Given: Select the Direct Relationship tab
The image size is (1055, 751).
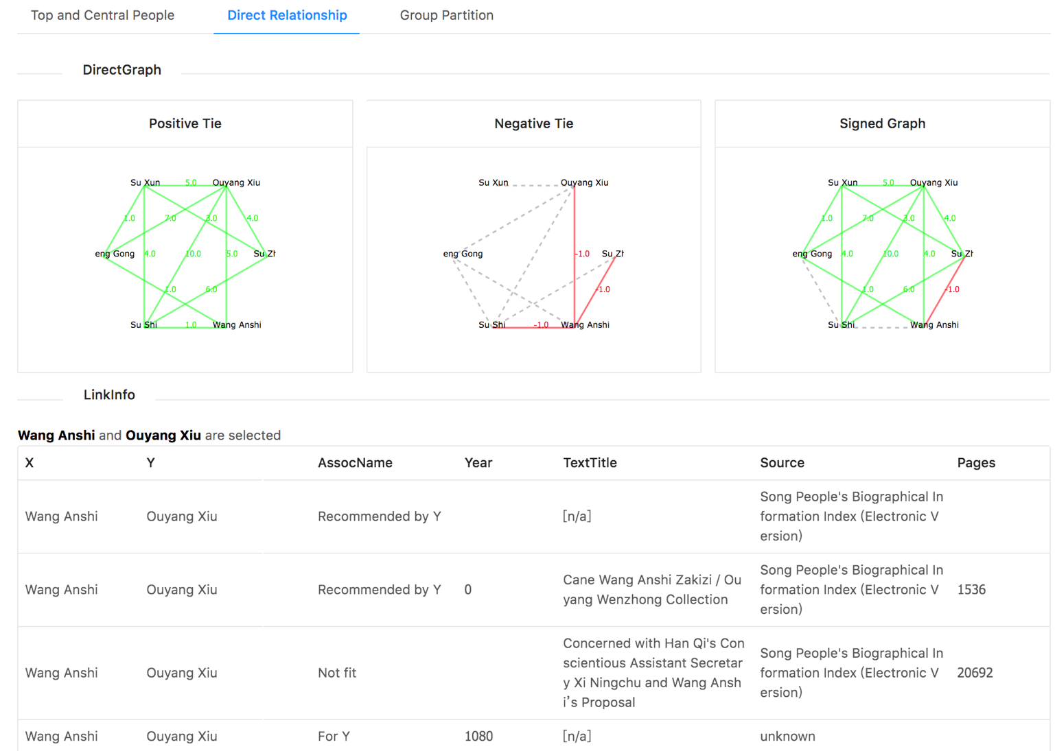Looking at the screenshot, I should [x=287, y=15].
